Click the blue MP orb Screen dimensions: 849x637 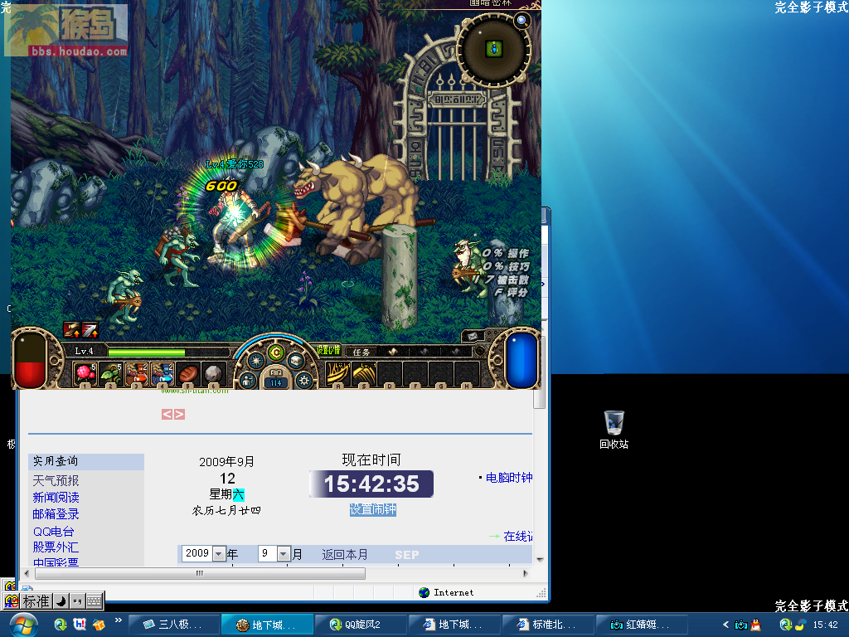click(x=522, y=360)
